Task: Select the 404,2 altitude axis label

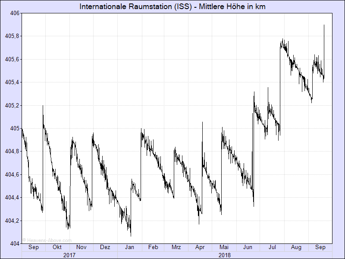Action: [x=12, y=221]
